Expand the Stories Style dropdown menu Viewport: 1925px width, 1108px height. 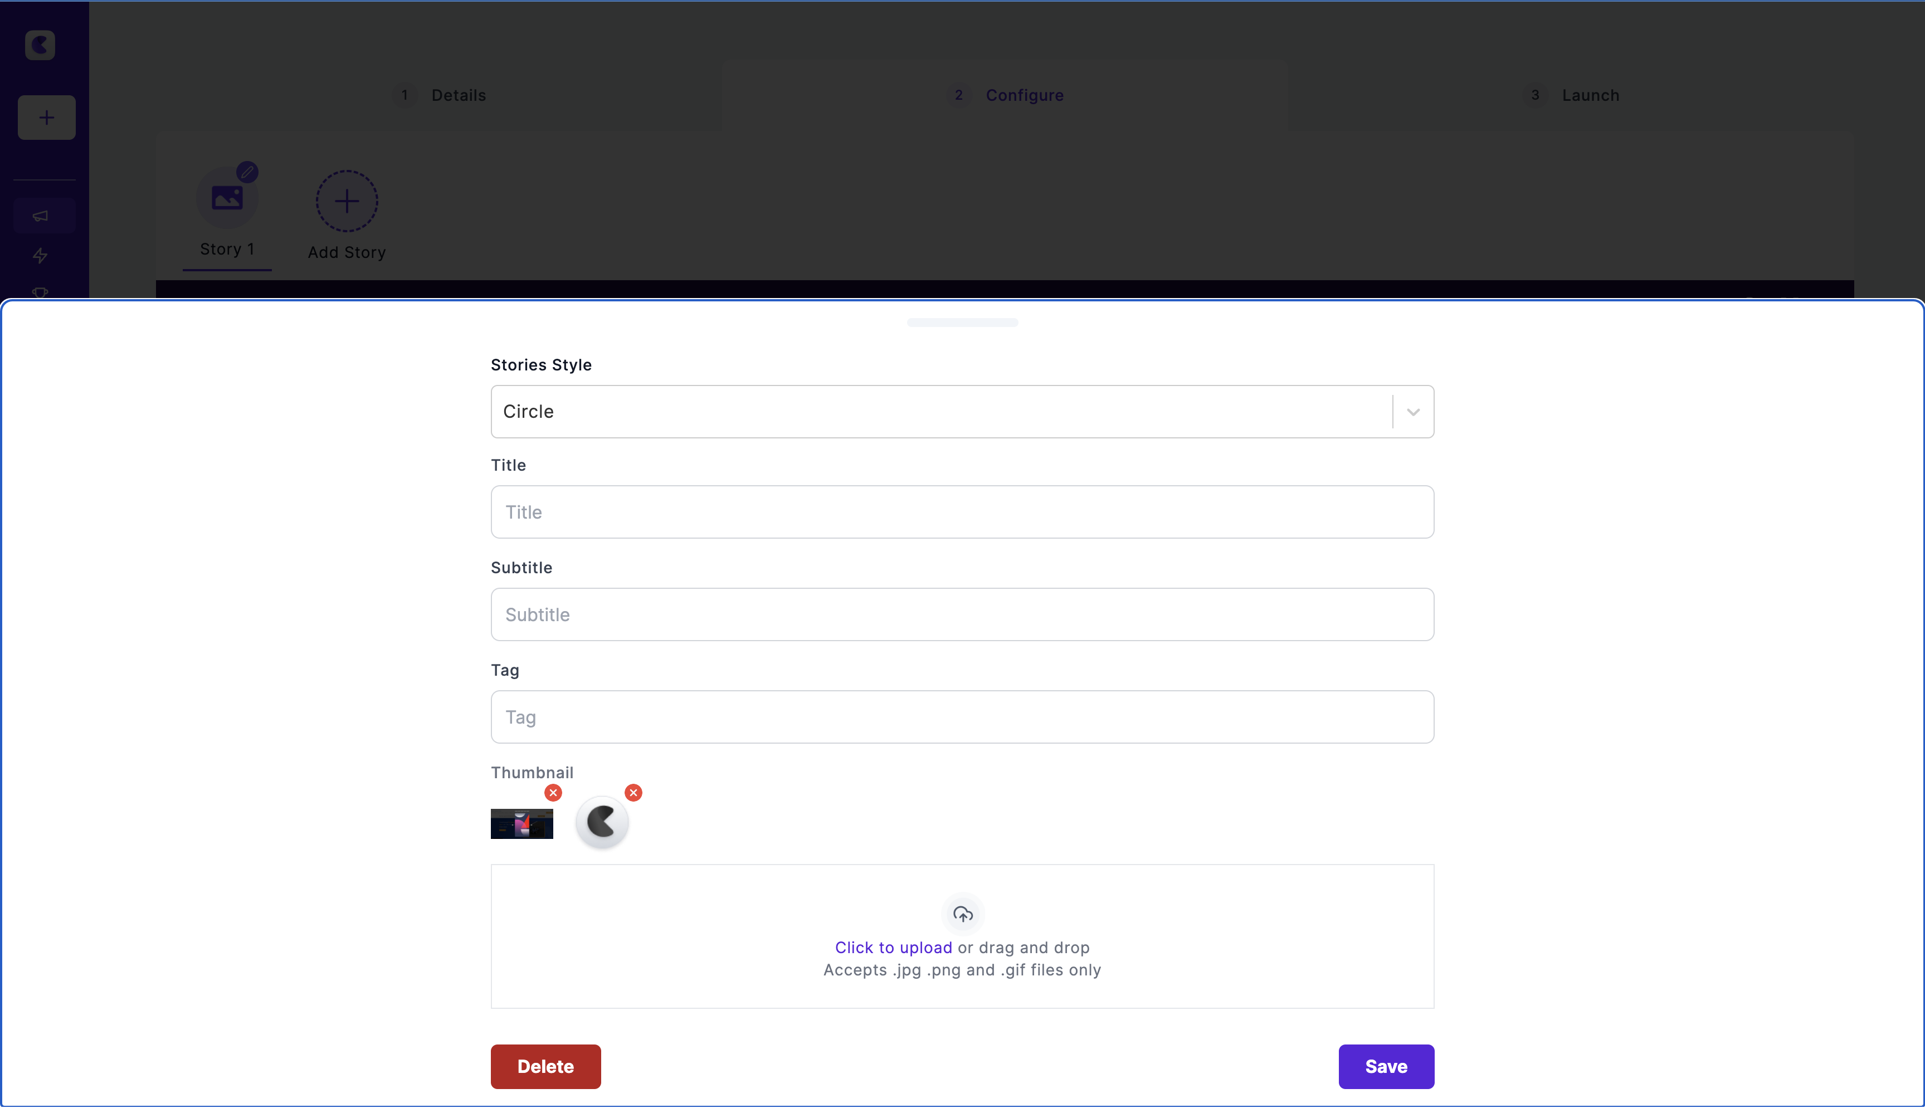pyautogui.click(x=1411, y=411)
